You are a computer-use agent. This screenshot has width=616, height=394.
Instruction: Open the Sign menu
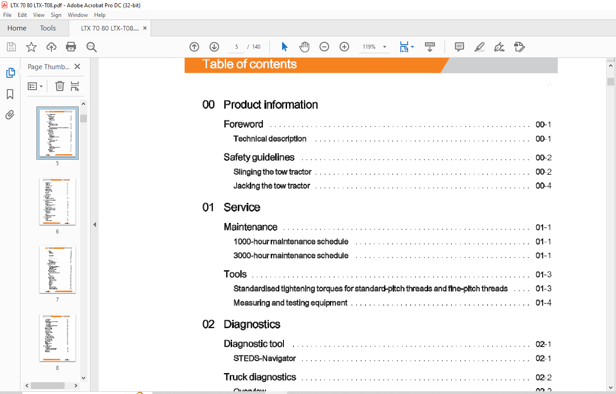click(x=56, y=15)
